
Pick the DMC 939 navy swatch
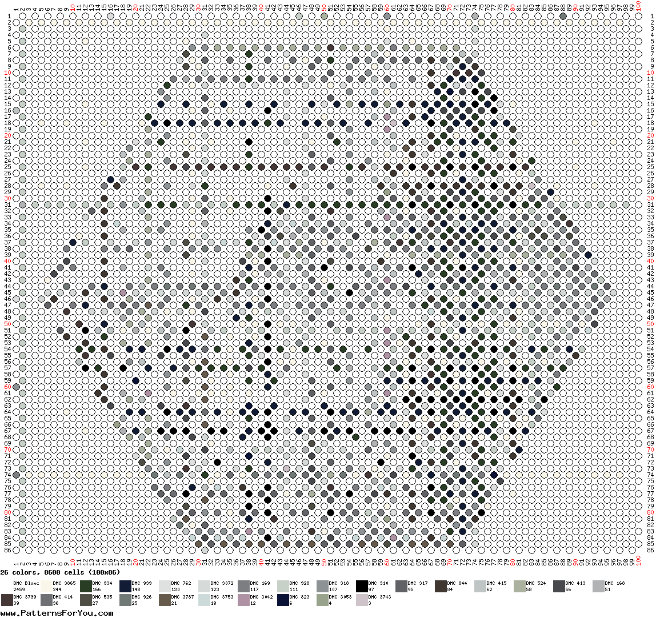coord(125,587)
